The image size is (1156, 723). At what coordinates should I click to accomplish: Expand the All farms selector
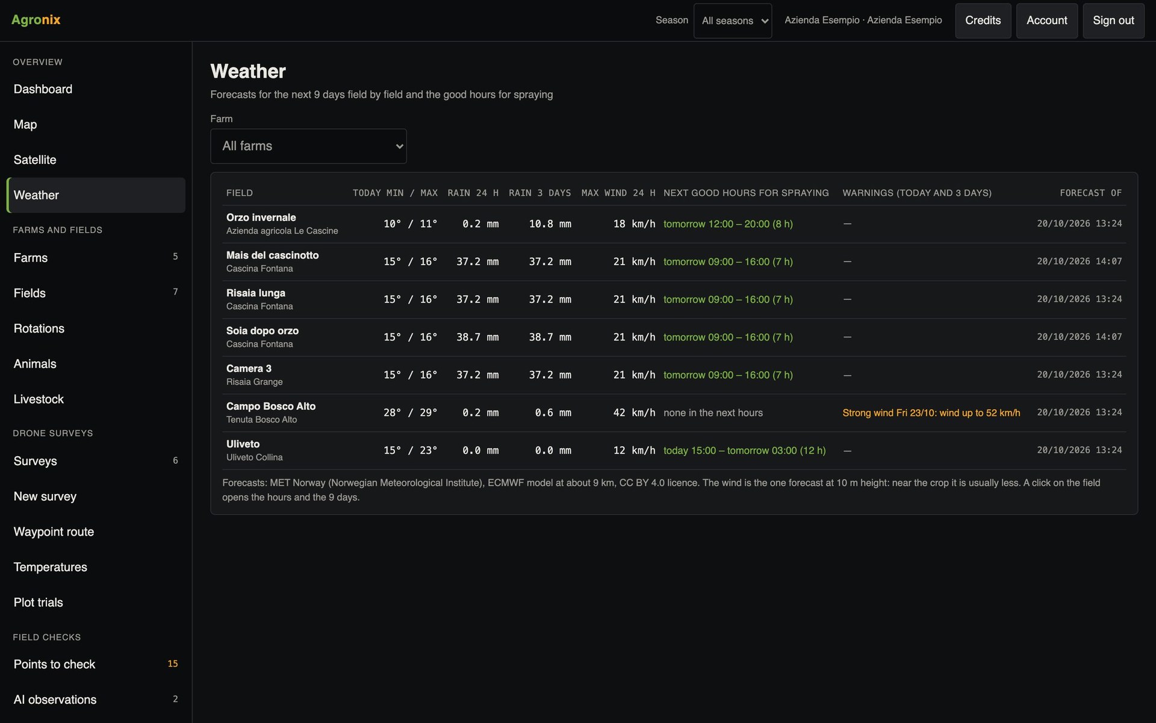coord(308,146)
